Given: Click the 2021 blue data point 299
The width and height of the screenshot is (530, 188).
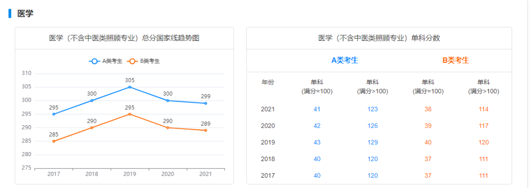Looking at the screenshot, I should tap(206, 103).
